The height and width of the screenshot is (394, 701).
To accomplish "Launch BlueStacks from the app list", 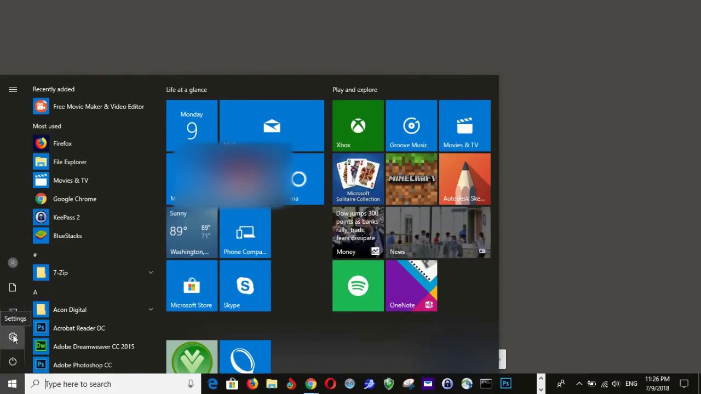I will point(93,236).
